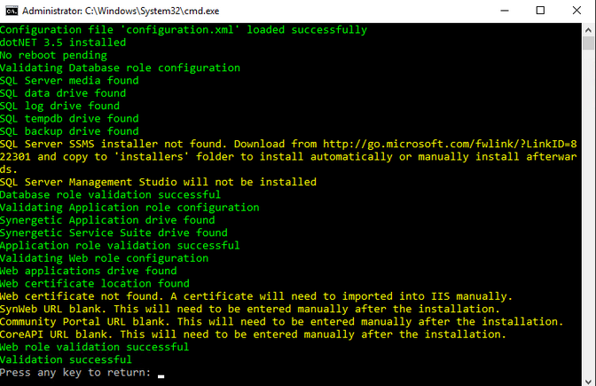Close the Administrator cmd.exe window
Screen dimensions: 596x386
pos(576,11)
